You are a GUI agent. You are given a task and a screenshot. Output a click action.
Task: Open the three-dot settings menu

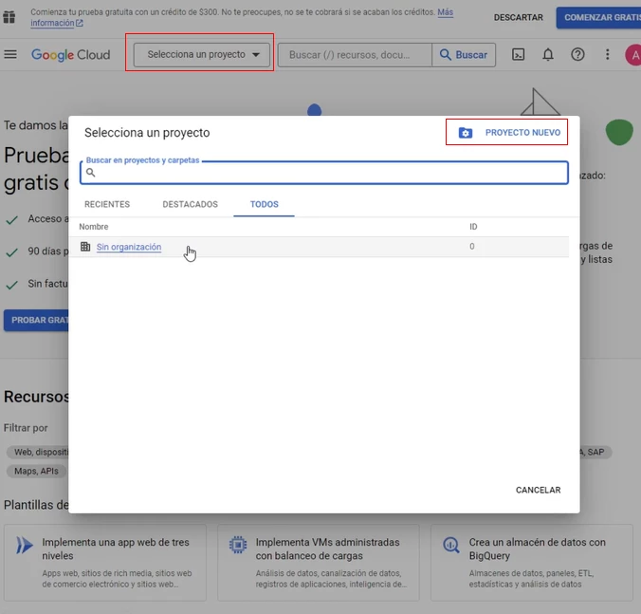[608, 54]
